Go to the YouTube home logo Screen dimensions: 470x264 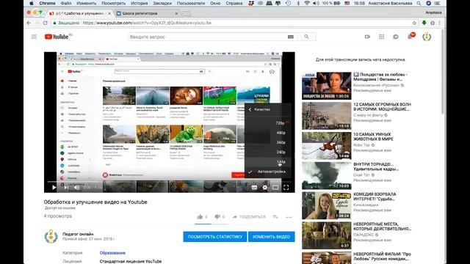click(x=57, y=37)
